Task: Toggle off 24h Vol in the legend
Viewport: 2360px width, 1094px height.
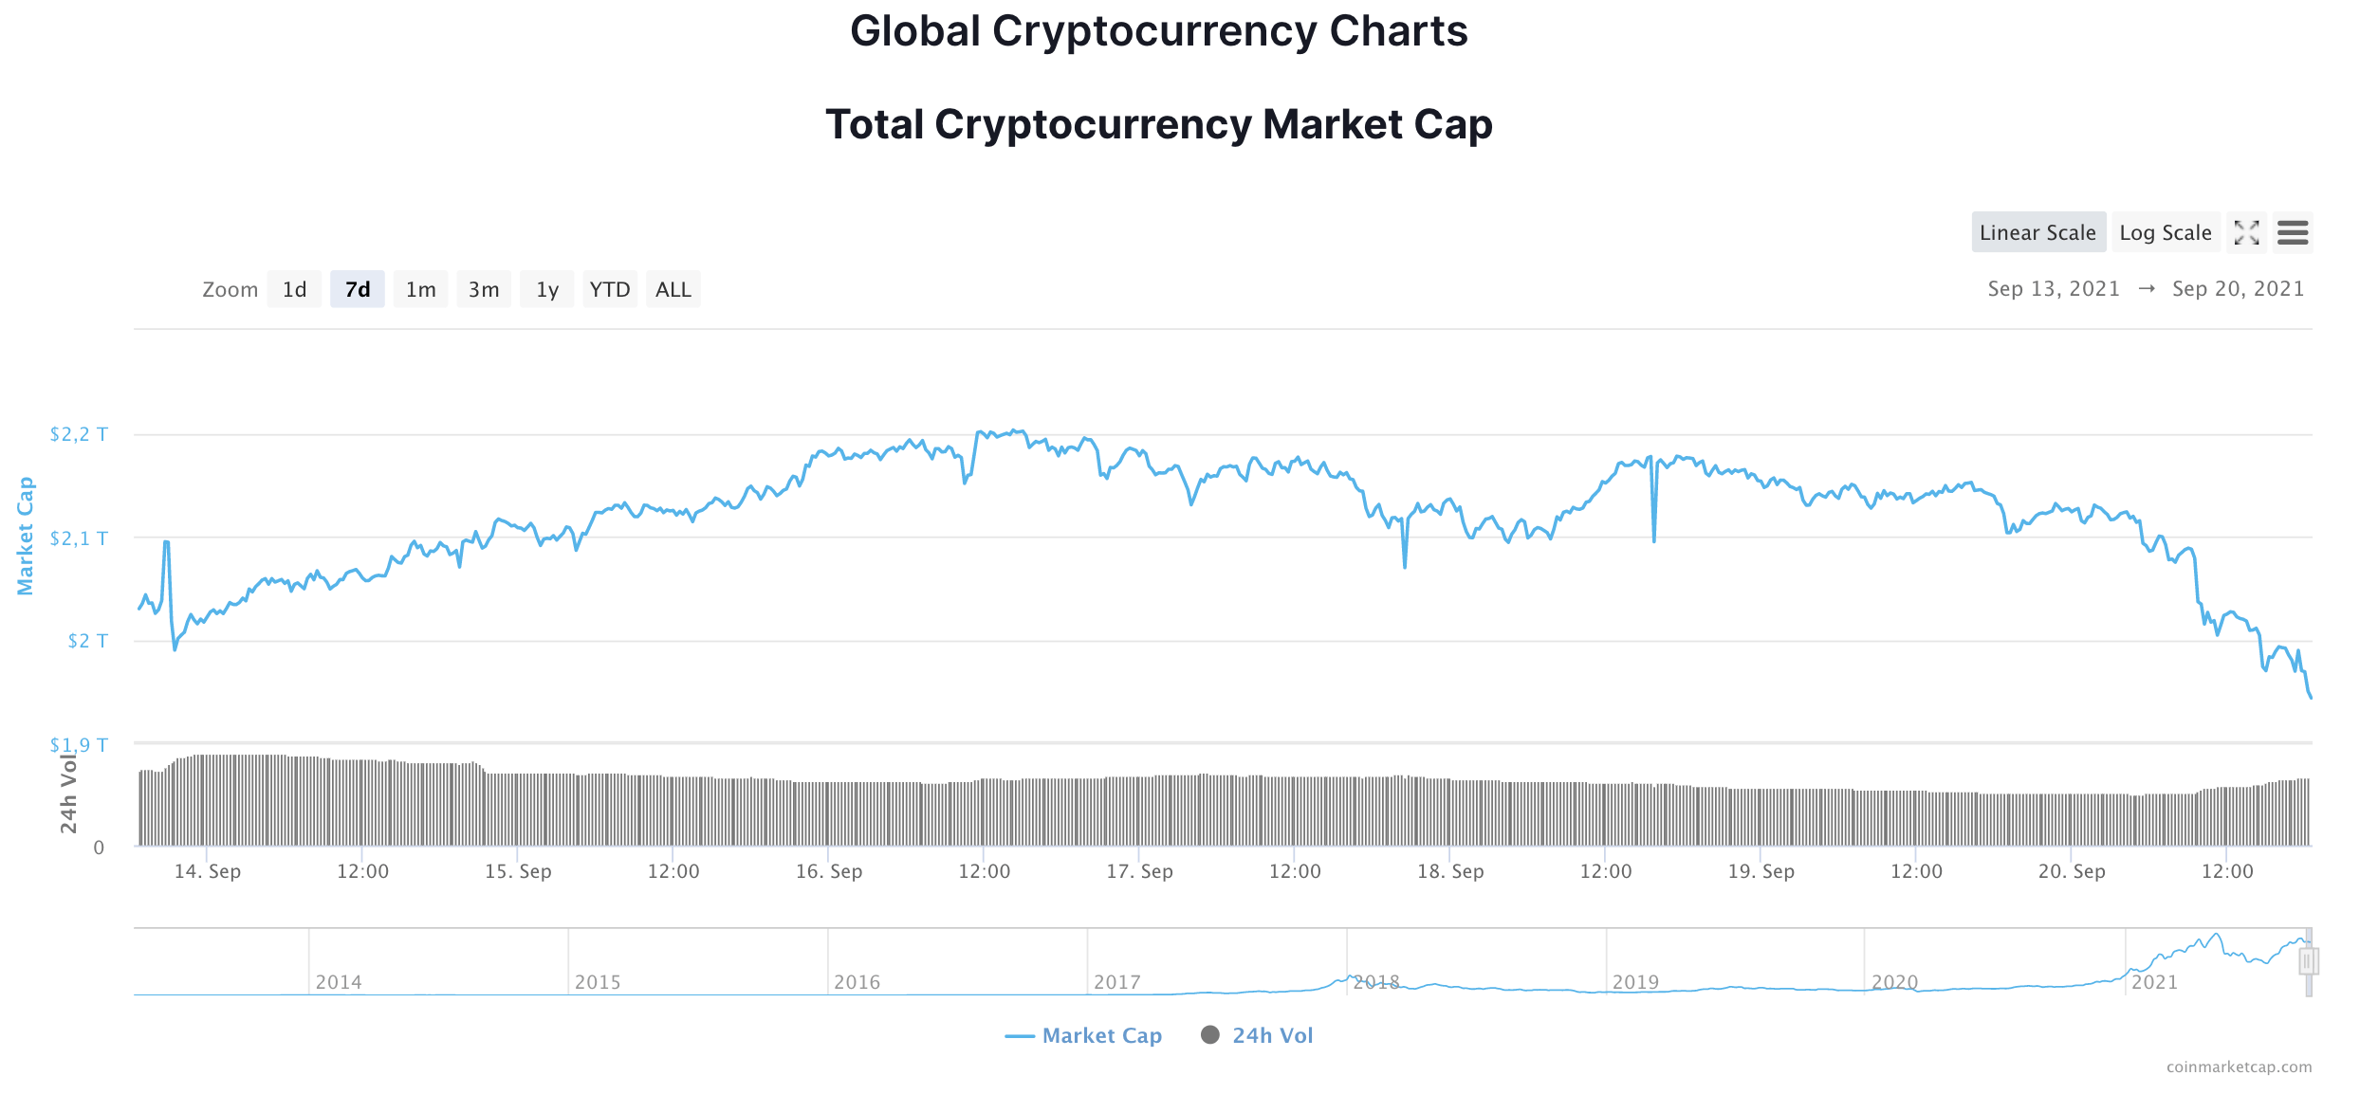Action: [x=1257, y=1035]
